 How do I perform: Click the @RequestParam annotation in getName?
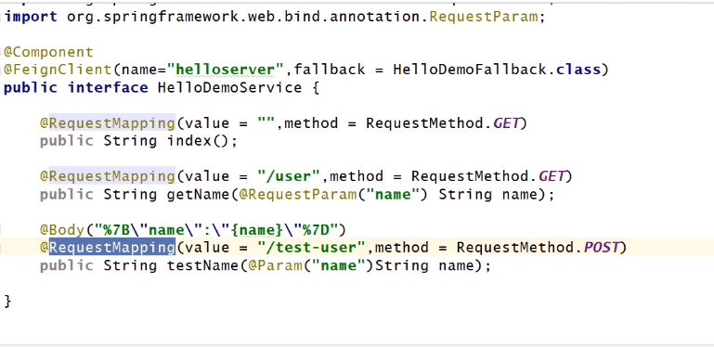[297, 195]
